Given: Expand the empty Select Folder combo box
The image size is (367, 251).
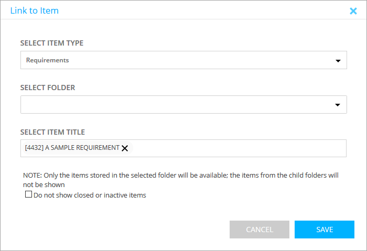Looking at the screenshot, I should (x=178, y=105).
